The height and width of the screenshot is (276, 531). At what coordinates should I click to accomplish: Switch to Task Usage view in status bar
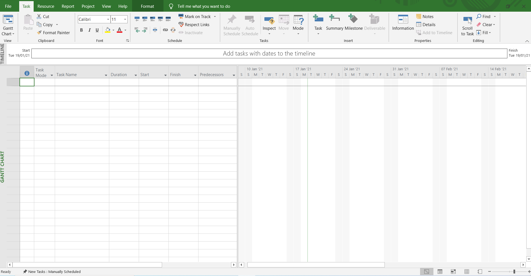coord(440,272)
